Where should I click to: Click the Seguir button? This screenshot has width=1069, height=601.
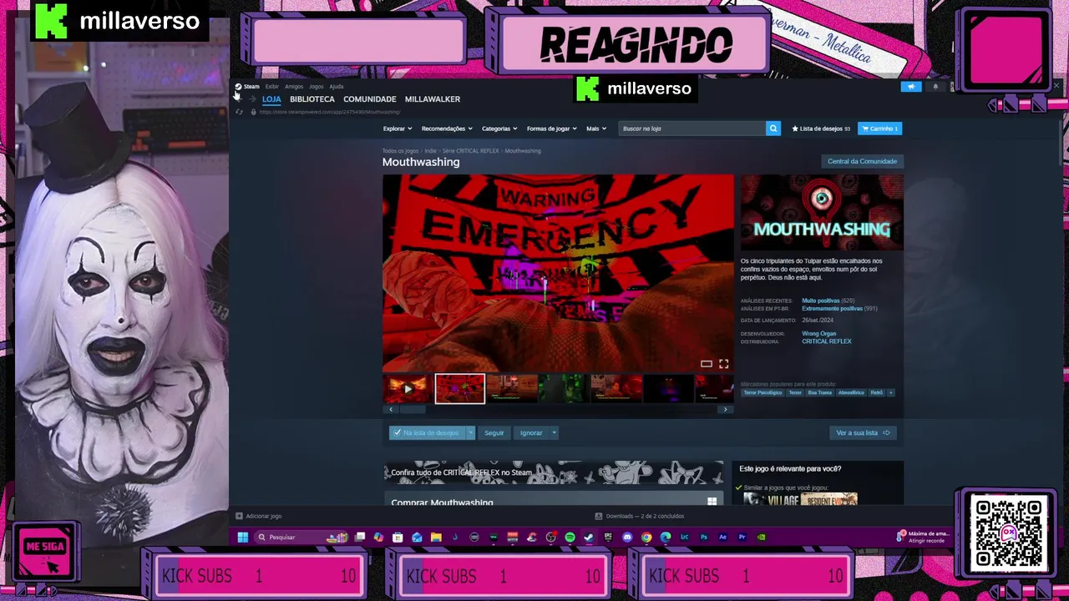[494, 432]
